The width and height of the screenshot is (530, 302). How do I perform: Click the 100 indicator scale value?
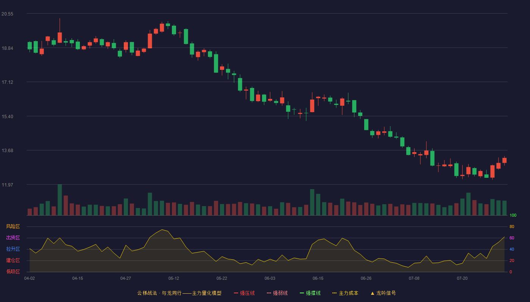(x=513, y=215)
